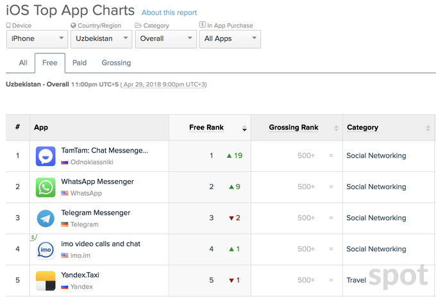Open the TamTam Chat Messenger app icon
This screenshot has width=436, height=297.
click(x=46, y=156)
